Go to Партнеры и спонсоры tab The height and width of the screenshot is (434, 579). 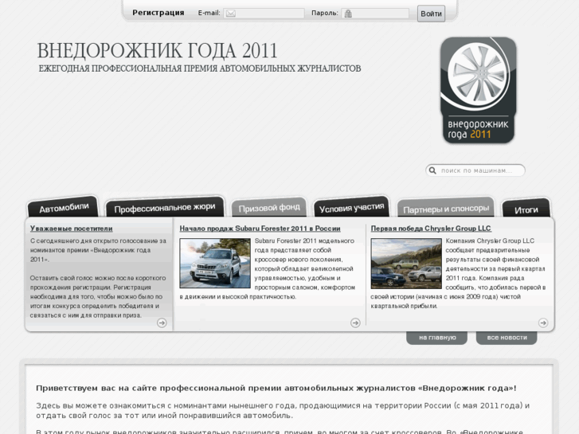[x=446, y=209]
